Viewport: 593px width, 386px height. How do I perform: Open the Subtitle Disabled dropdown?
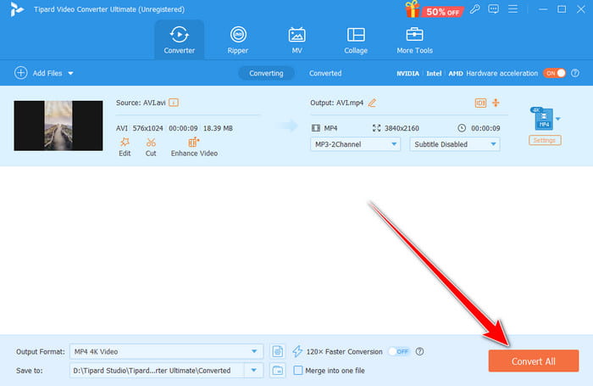[455, 144]
